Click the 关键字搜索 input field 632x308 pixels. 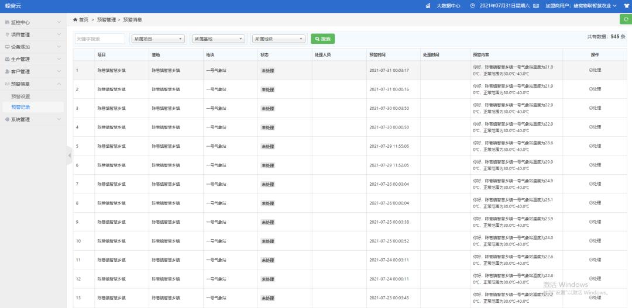click(x=99, y=39)
